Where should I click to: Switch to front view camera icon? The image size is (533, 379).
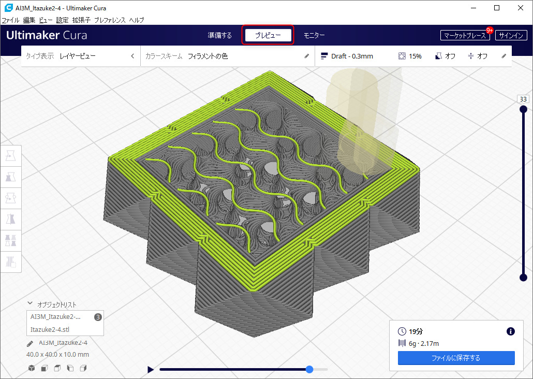tap(45, 368)
